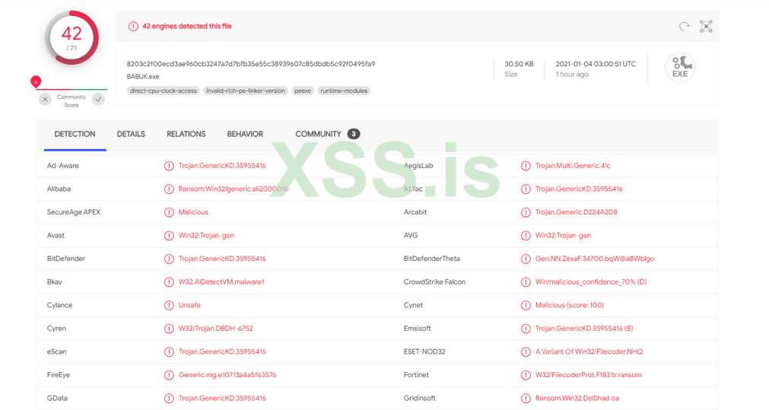Click the Ad-Aware detection alert icon
Viewport: 769px width, 410px height.
(x=169, y=166)
